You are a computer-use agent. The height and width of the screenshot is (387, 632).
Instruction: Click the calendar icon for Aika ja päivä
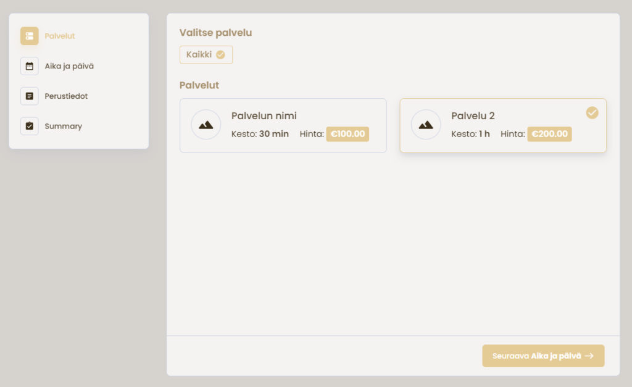tap(29, 66)
